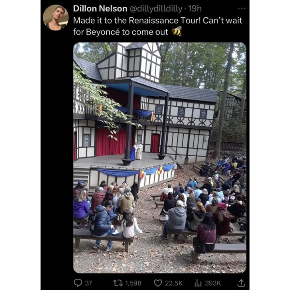Viewport: 290px width, 290px height.
Task: Click the 37 replies count
Action: click(x=88, y=283)
